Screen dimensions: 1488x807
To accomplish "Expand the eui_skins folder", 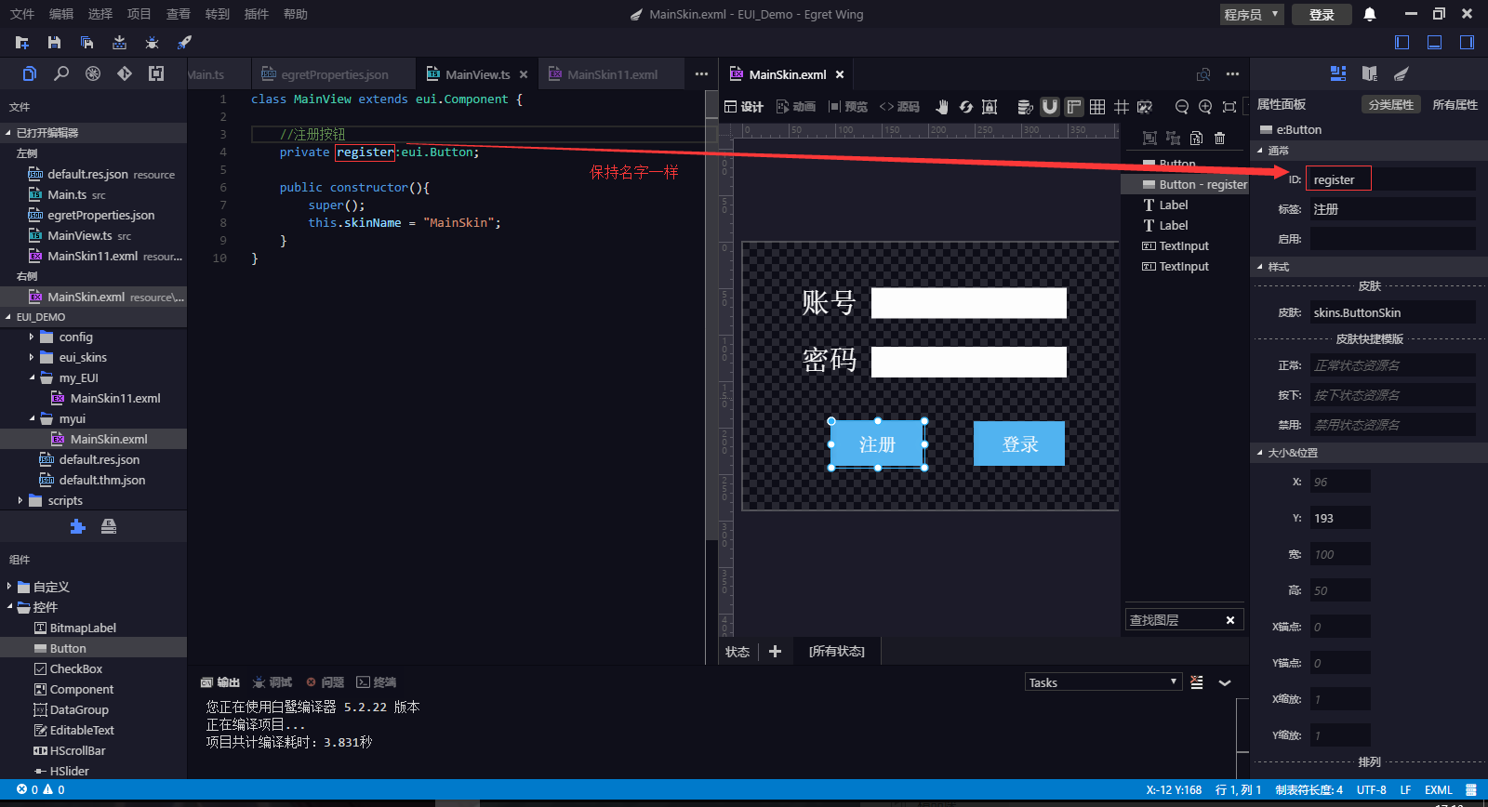I will click(x=32, y=358).
